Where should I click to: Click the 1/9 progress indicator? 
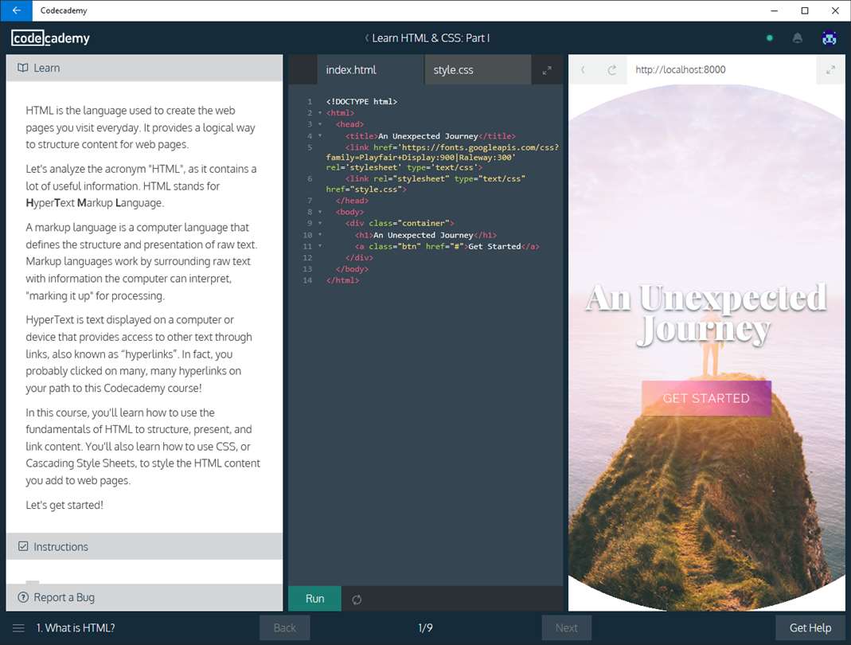tap(425, 628)
